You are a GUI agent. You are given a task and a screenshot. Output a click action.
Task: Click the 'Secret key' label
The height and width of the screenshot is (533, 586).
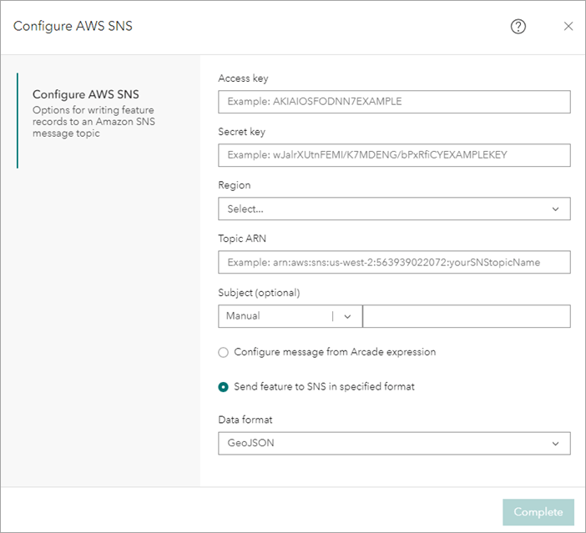coord(242,132)
